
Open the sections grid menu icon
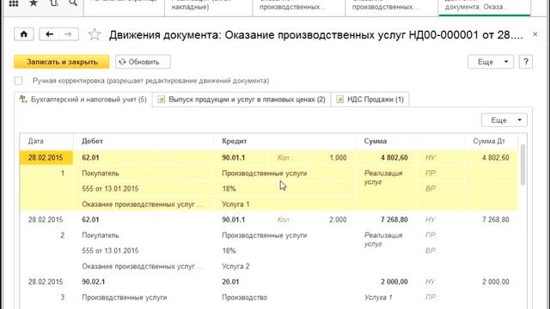point(14,3)
